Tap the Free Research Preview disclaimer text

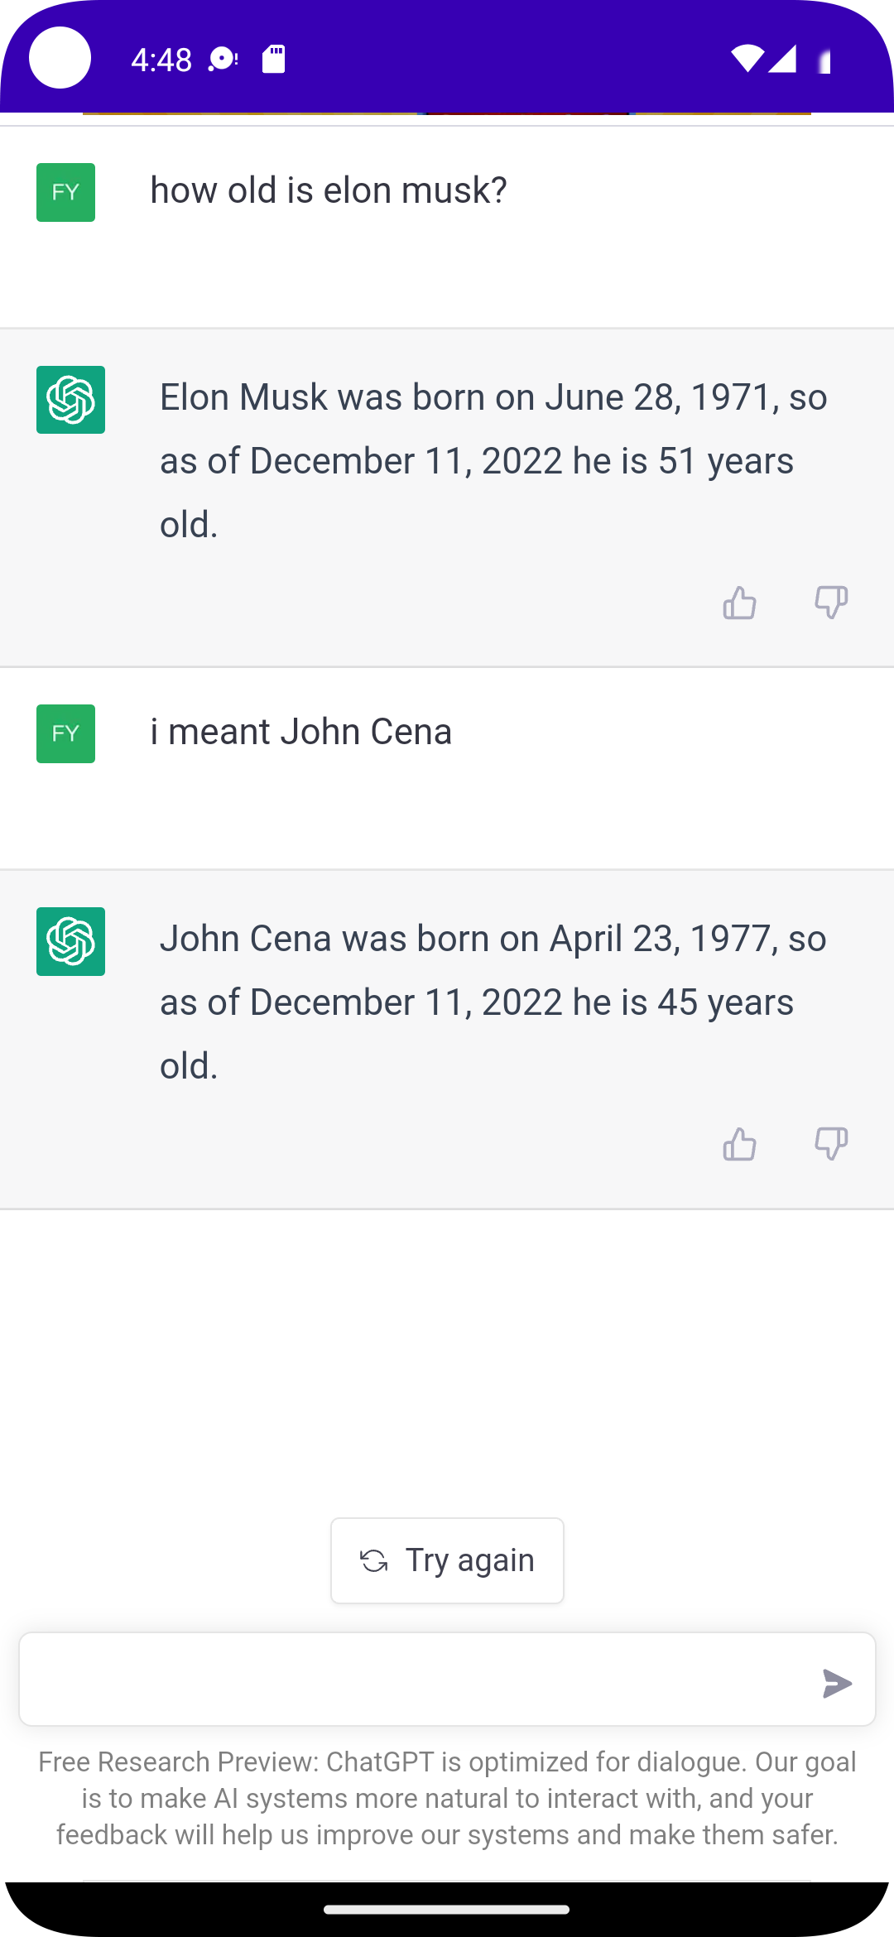447,1798
